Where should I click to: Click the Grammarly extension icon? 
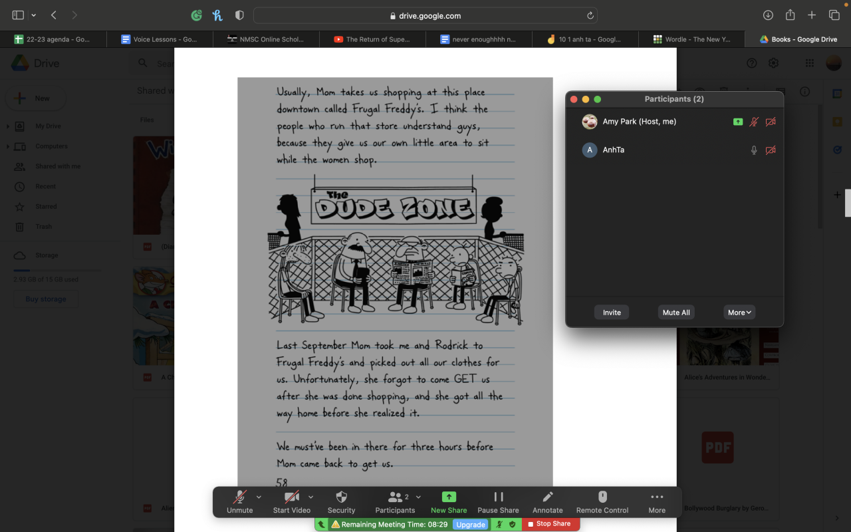coord(196,15)
